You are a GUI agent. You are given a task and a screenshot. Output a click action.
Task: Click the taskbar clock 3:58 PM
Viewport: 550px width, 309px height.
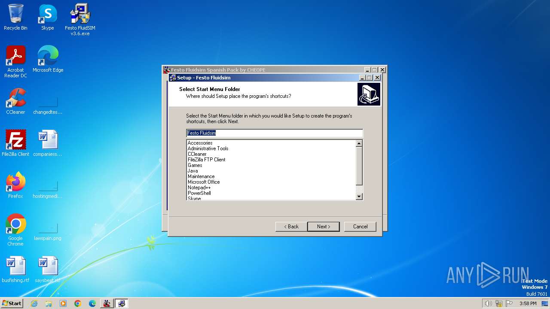pyautogui.click(x=528, y=303)
